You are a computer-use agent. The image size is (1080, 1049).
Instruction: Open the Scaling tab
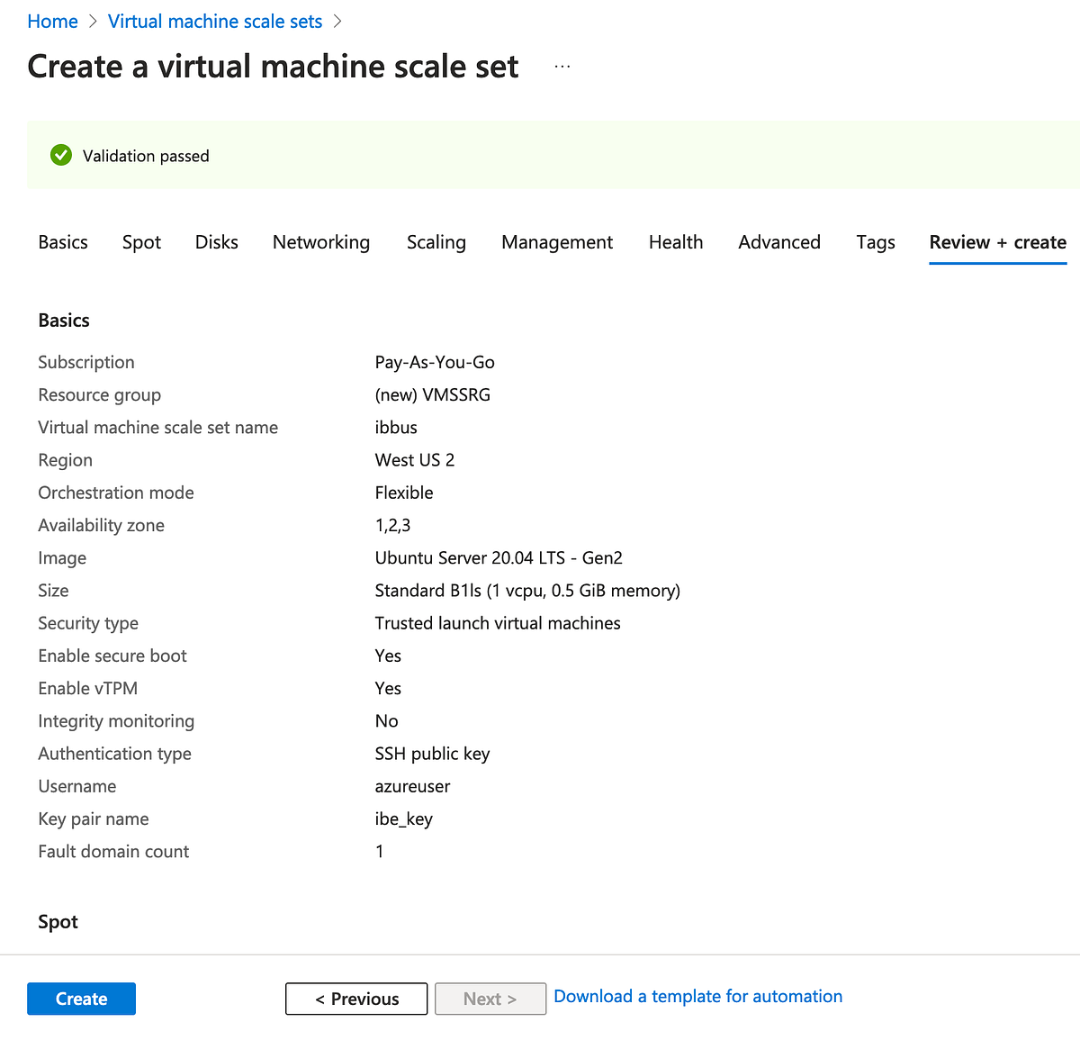tap(436, 242)
